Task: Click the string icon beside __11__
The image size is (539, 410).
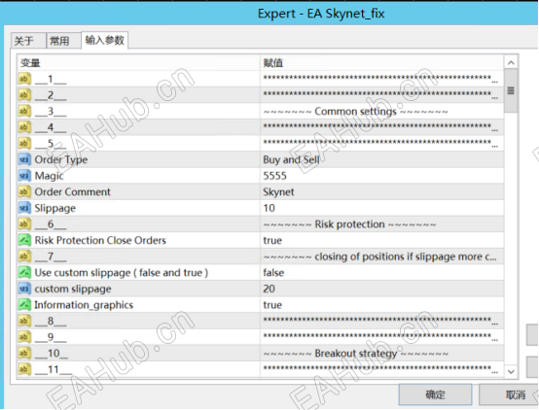Action: pos(24,369)
